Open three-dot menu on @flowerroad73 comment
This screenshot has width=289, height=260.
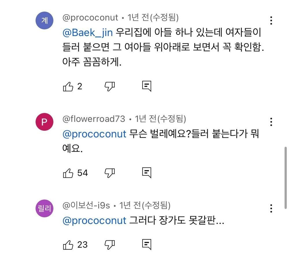271,122
